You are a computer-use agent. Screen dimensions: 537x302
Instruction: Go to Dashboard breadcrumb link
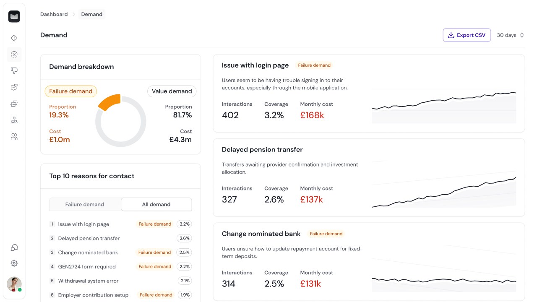click(54, 14)
